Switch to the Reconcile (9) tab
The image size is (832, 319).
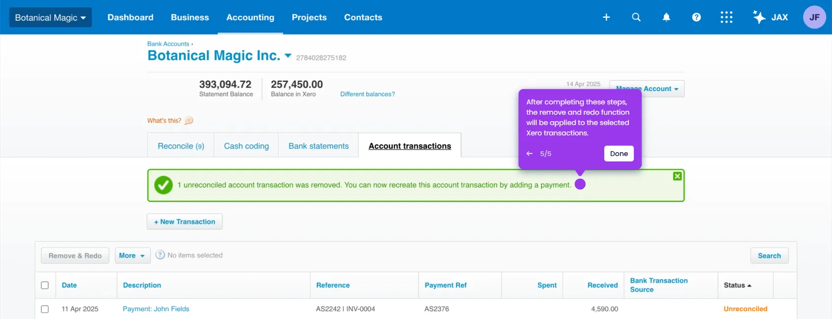click(181, 146)
